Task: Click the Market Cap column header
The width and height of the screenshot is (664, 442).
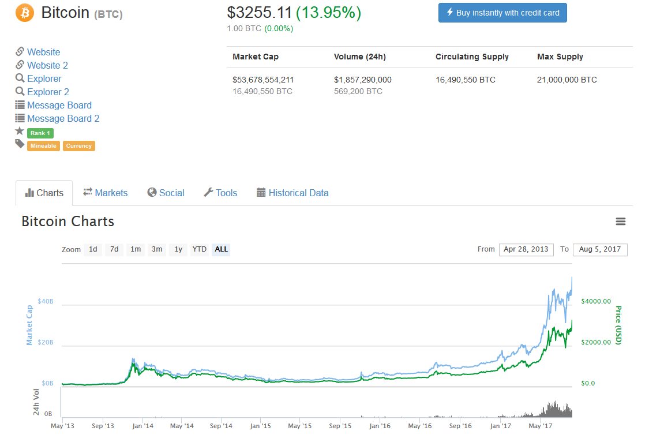Action: pos(256,57)
